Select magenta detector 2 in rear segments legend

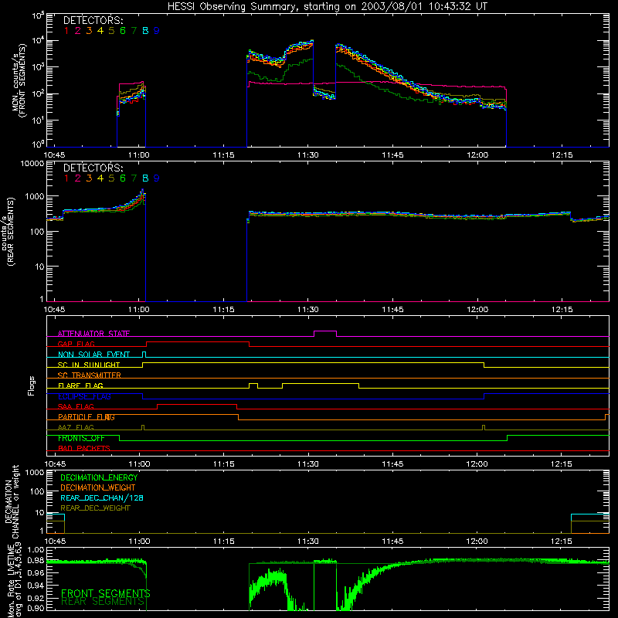pyautogui.click(x=78, y=178)
